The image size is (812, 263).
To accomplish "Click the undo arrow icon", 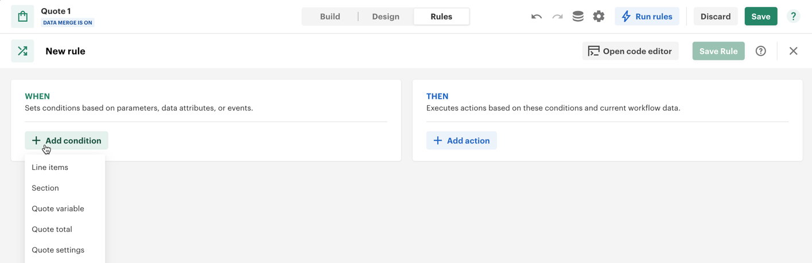I will 536,17.
